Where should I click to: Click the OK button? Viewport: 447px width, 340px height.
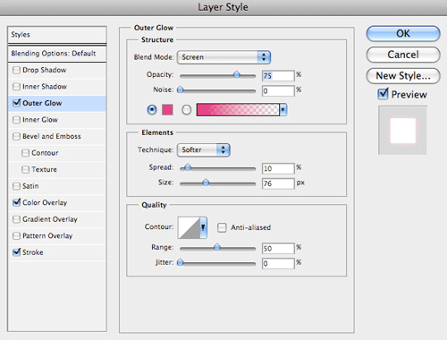403,33
